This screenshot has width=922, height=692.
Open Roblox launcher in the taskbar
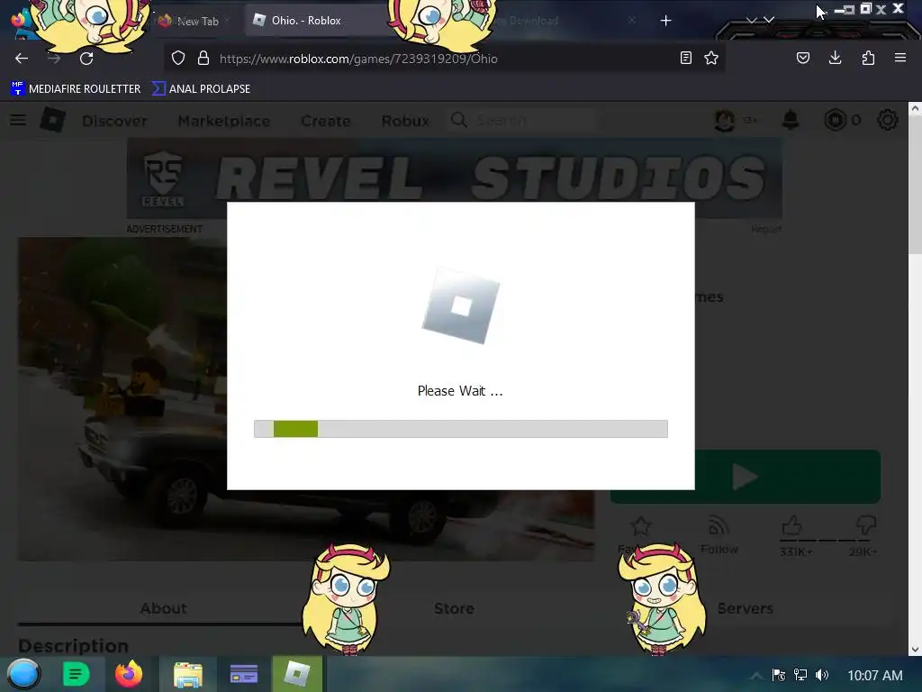(297, 674)
